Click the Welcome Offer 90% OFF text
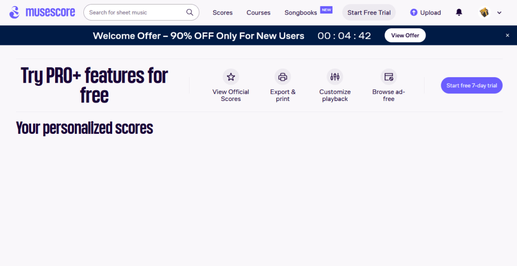This screenshot has width=517, height=266. [199, 36]
